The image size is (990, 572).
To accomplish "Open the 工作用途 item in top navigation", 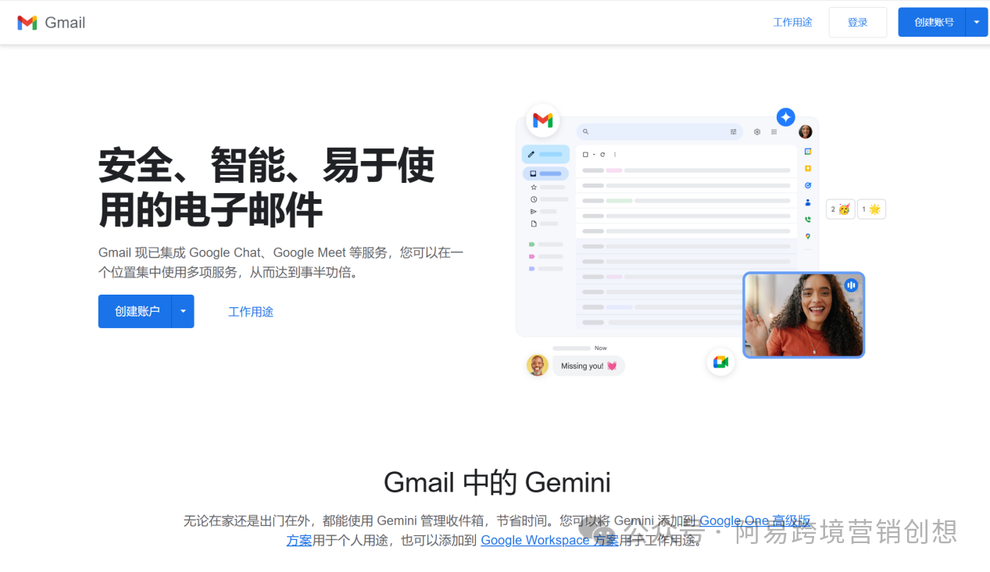I will point(792,23).
